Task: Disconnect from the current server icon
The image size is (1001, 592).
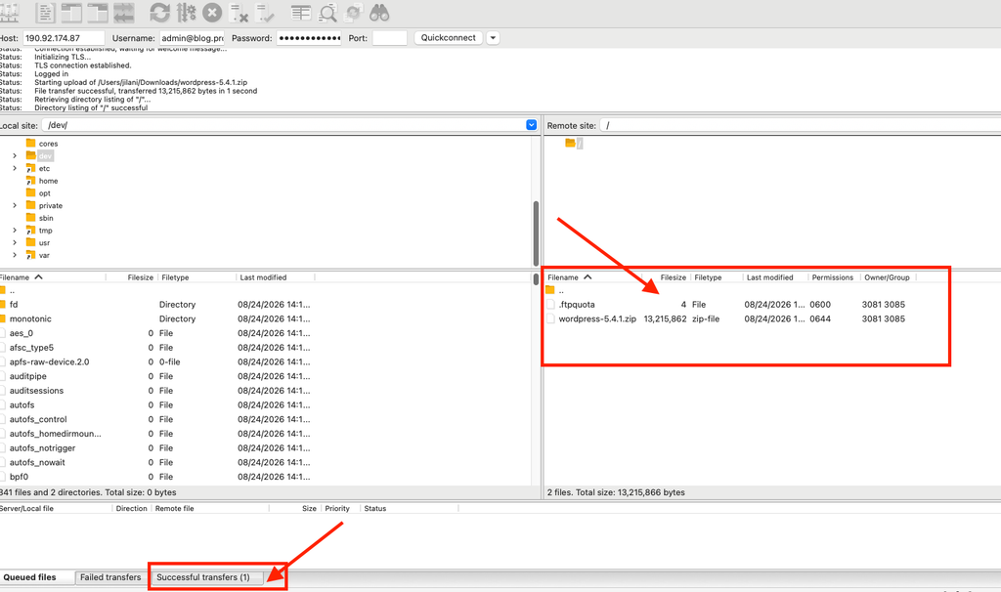Action: pos(239,13)
